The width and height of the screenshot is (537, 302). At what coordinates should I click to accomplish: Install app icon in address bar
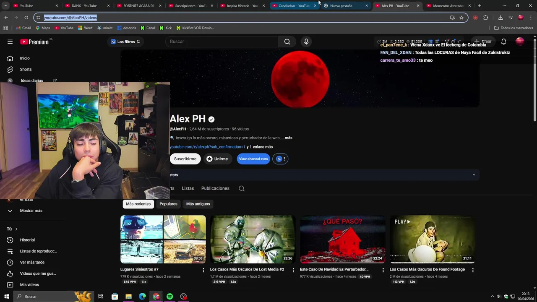(x=452, y=18)
